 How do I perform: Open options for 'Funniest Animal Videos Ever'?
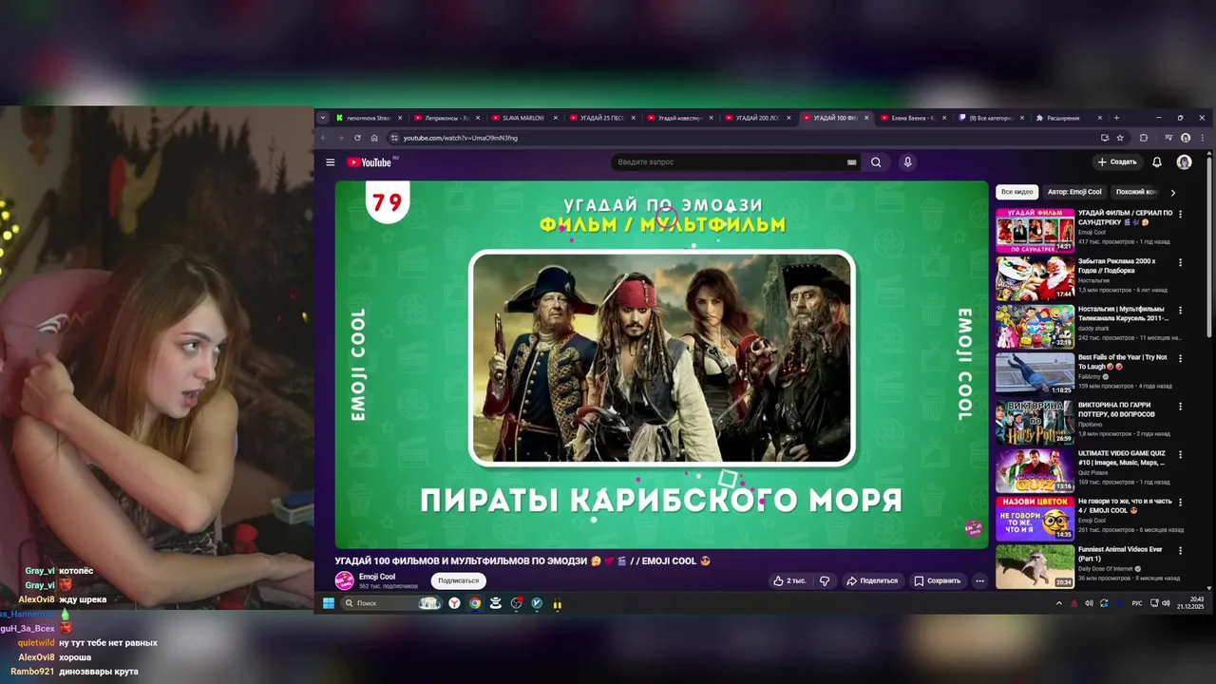coord(1180,550)
